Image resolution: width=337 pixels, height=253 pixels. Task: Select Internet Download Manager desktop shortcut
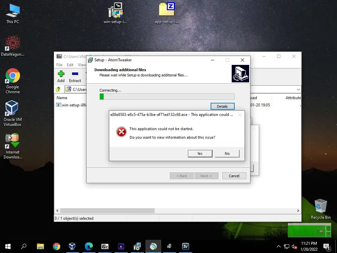(x=13, y=146)
